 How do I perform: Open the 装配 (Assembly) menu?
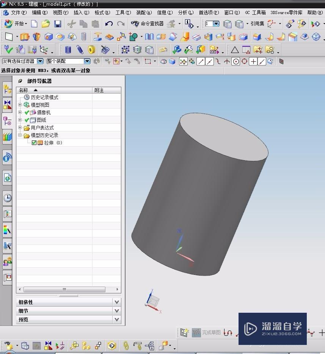click(x=144, y=12)
